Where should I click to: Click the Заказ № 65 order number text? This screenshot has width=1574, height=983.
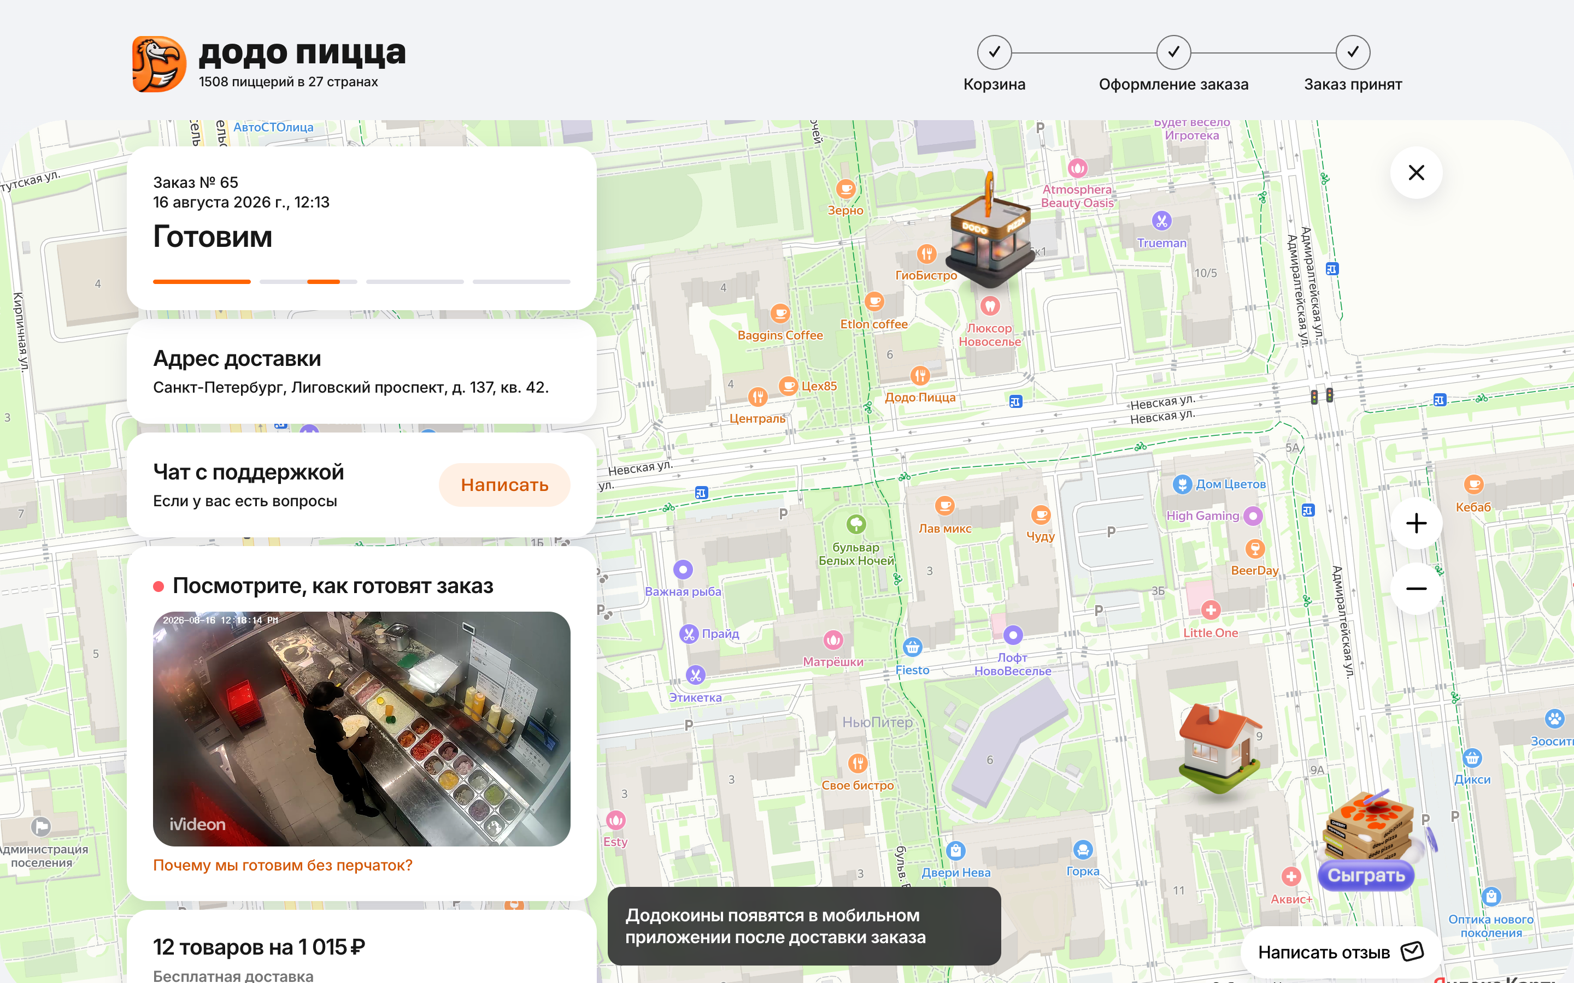click(196, 183)
